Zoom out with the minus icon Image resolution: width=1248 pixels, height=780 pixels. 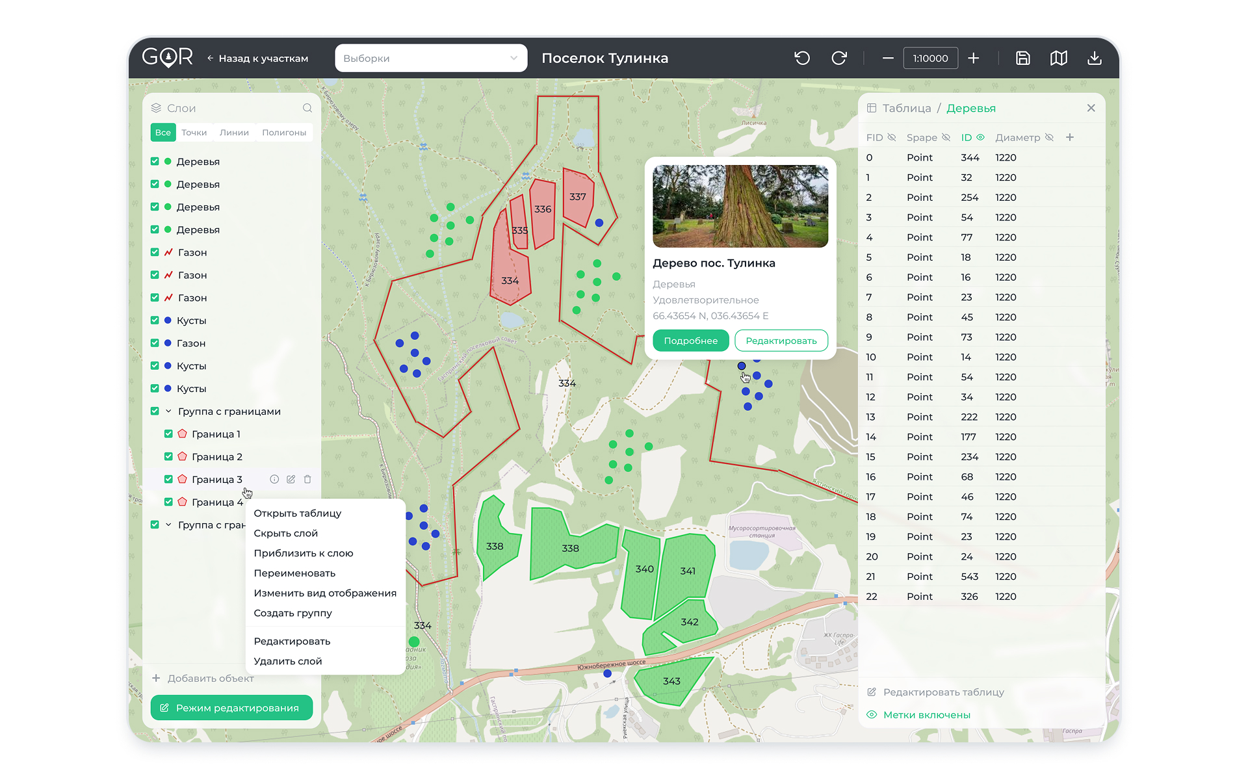[x=888, y=58]
